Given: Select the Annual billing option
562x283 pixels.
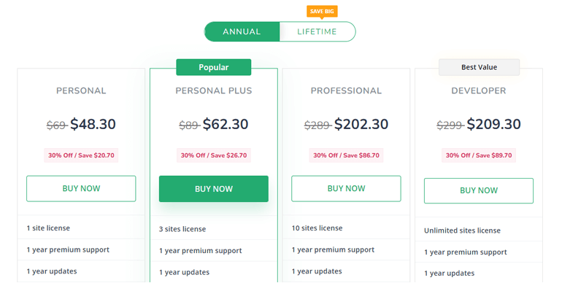Looking at the screenshot, I should (x=242, y=31).
